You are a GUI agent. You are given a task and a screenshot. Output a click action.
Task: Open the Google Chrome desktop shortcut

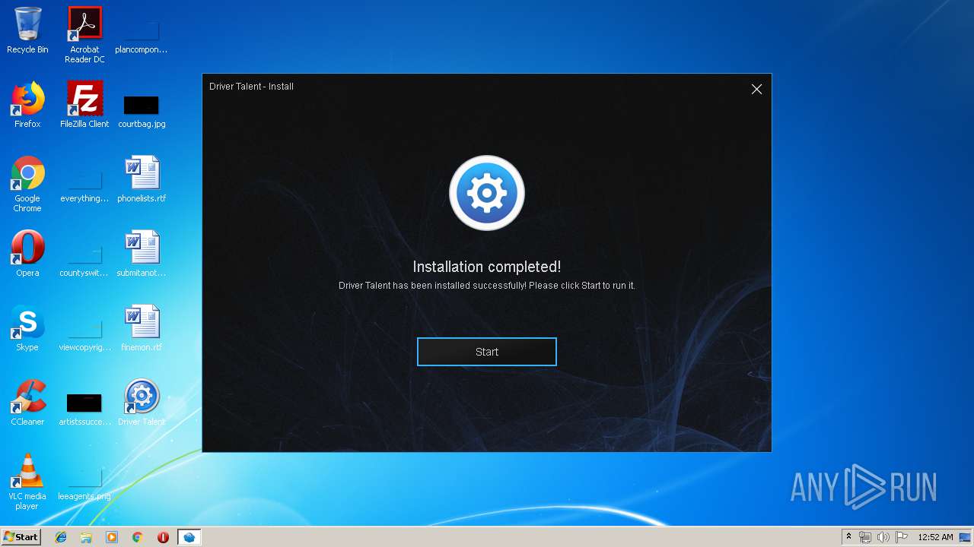(27, 185)
